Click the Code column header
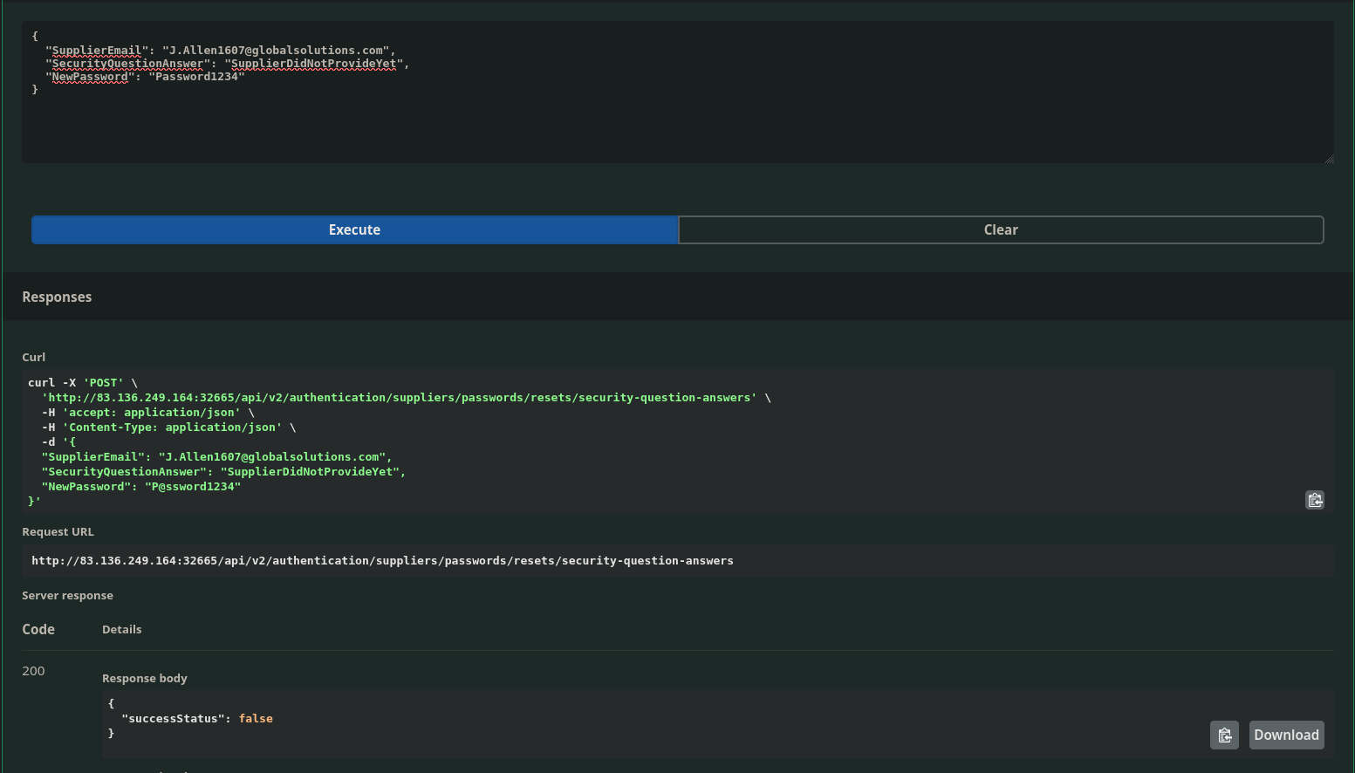This screenshot has height=773, width=1355. pyautogui.click(x=38, y=629)
